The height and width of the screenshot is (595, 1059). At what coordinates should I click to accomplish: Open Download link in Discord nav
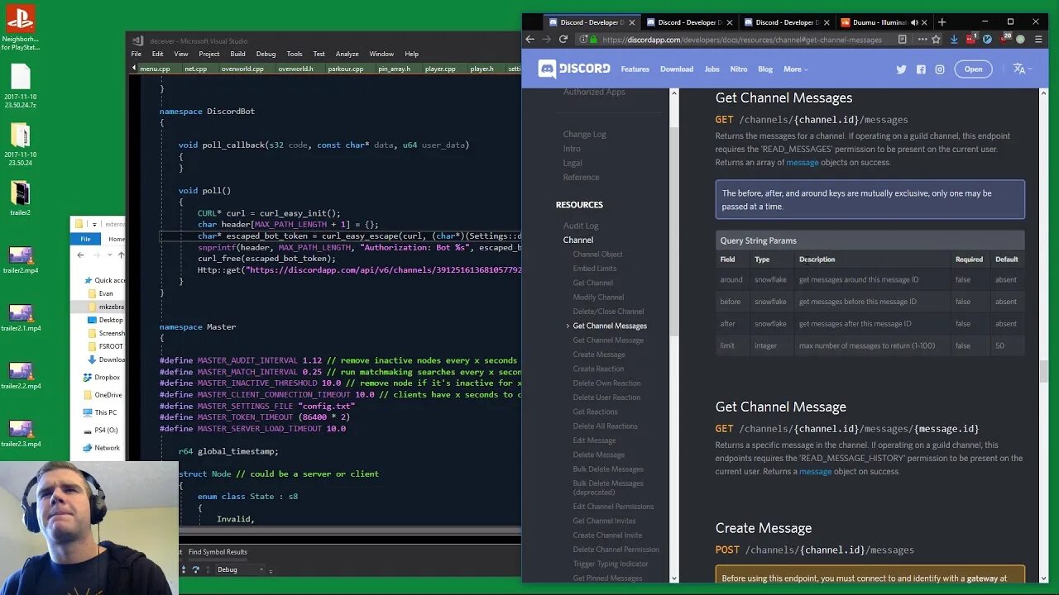677,69
